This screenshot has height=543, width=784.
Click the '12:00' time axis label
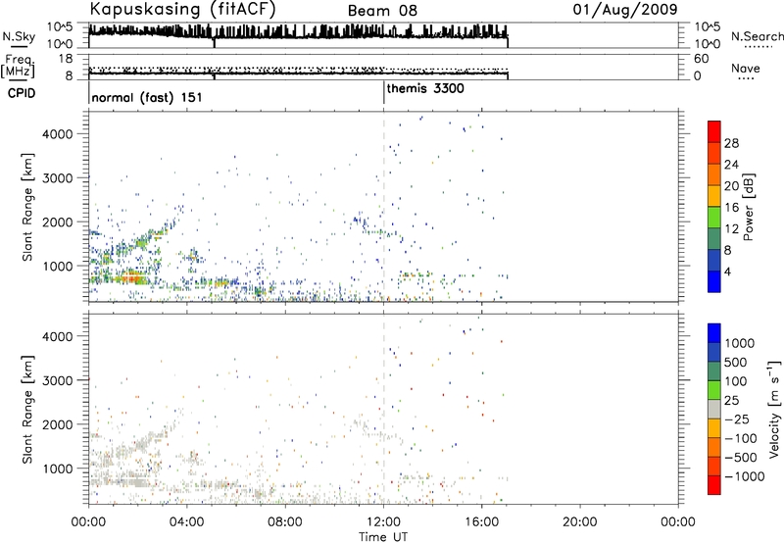[383, 522]
